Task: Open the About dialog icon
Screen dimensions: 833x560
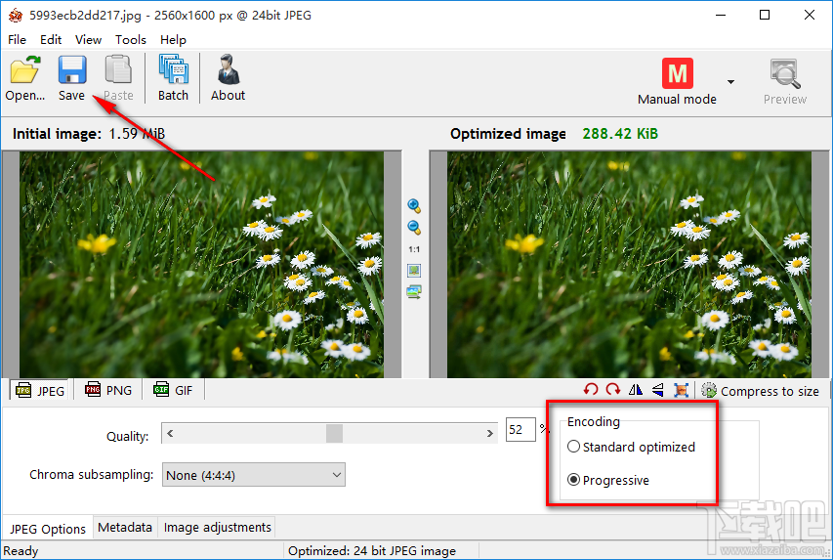Action: tap(229, 69)
